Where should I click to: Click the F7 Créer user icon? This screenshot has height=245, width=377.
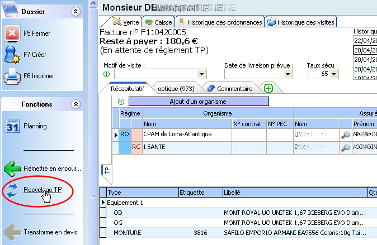coord(12,55)
